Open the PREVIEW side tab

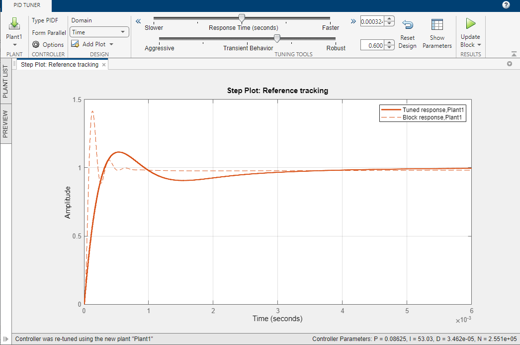(5, 123)
